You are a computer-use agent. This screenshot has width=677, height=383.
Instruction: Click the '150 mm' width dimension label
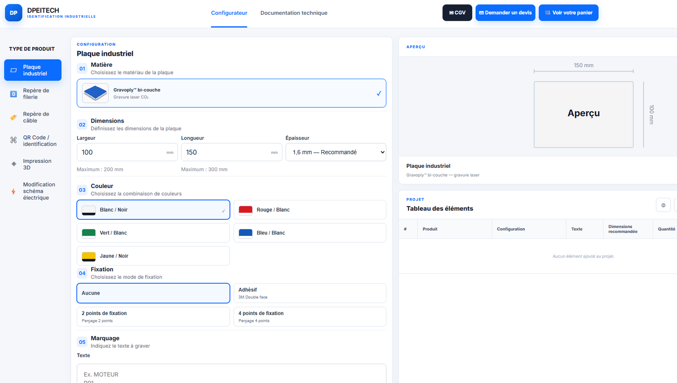(x=583, y=66)
